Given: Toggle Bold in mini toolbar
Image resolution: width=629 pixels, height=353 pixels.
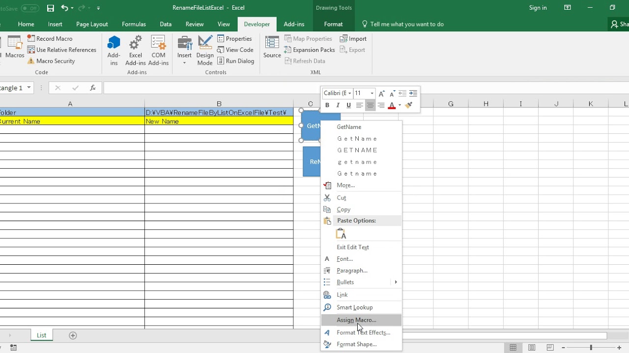Looking at the screenshot, I should tap(327, 105).
